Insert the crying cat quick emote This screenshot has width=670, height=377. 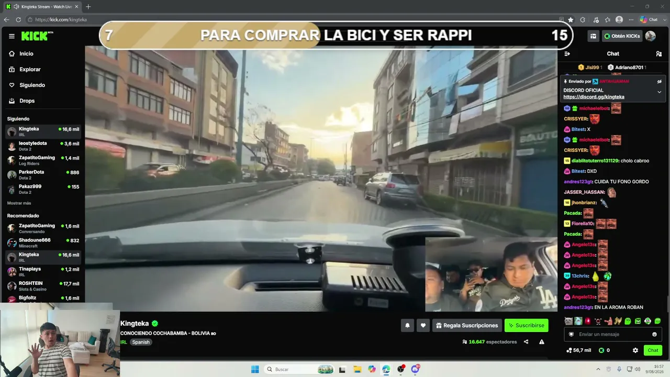coord(568,321)
